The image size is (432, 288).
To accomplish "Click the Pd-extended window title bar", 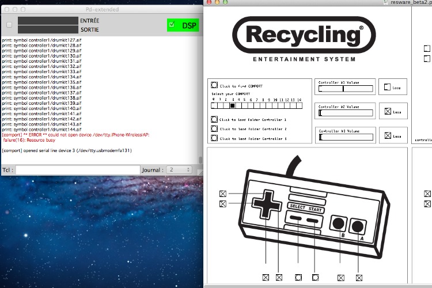I will point(102,9).
